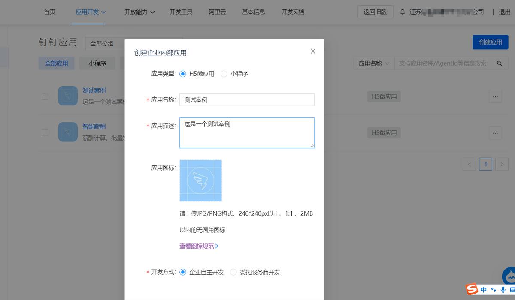Open the 智能薪酬 app name link

(x=94, y=126)
